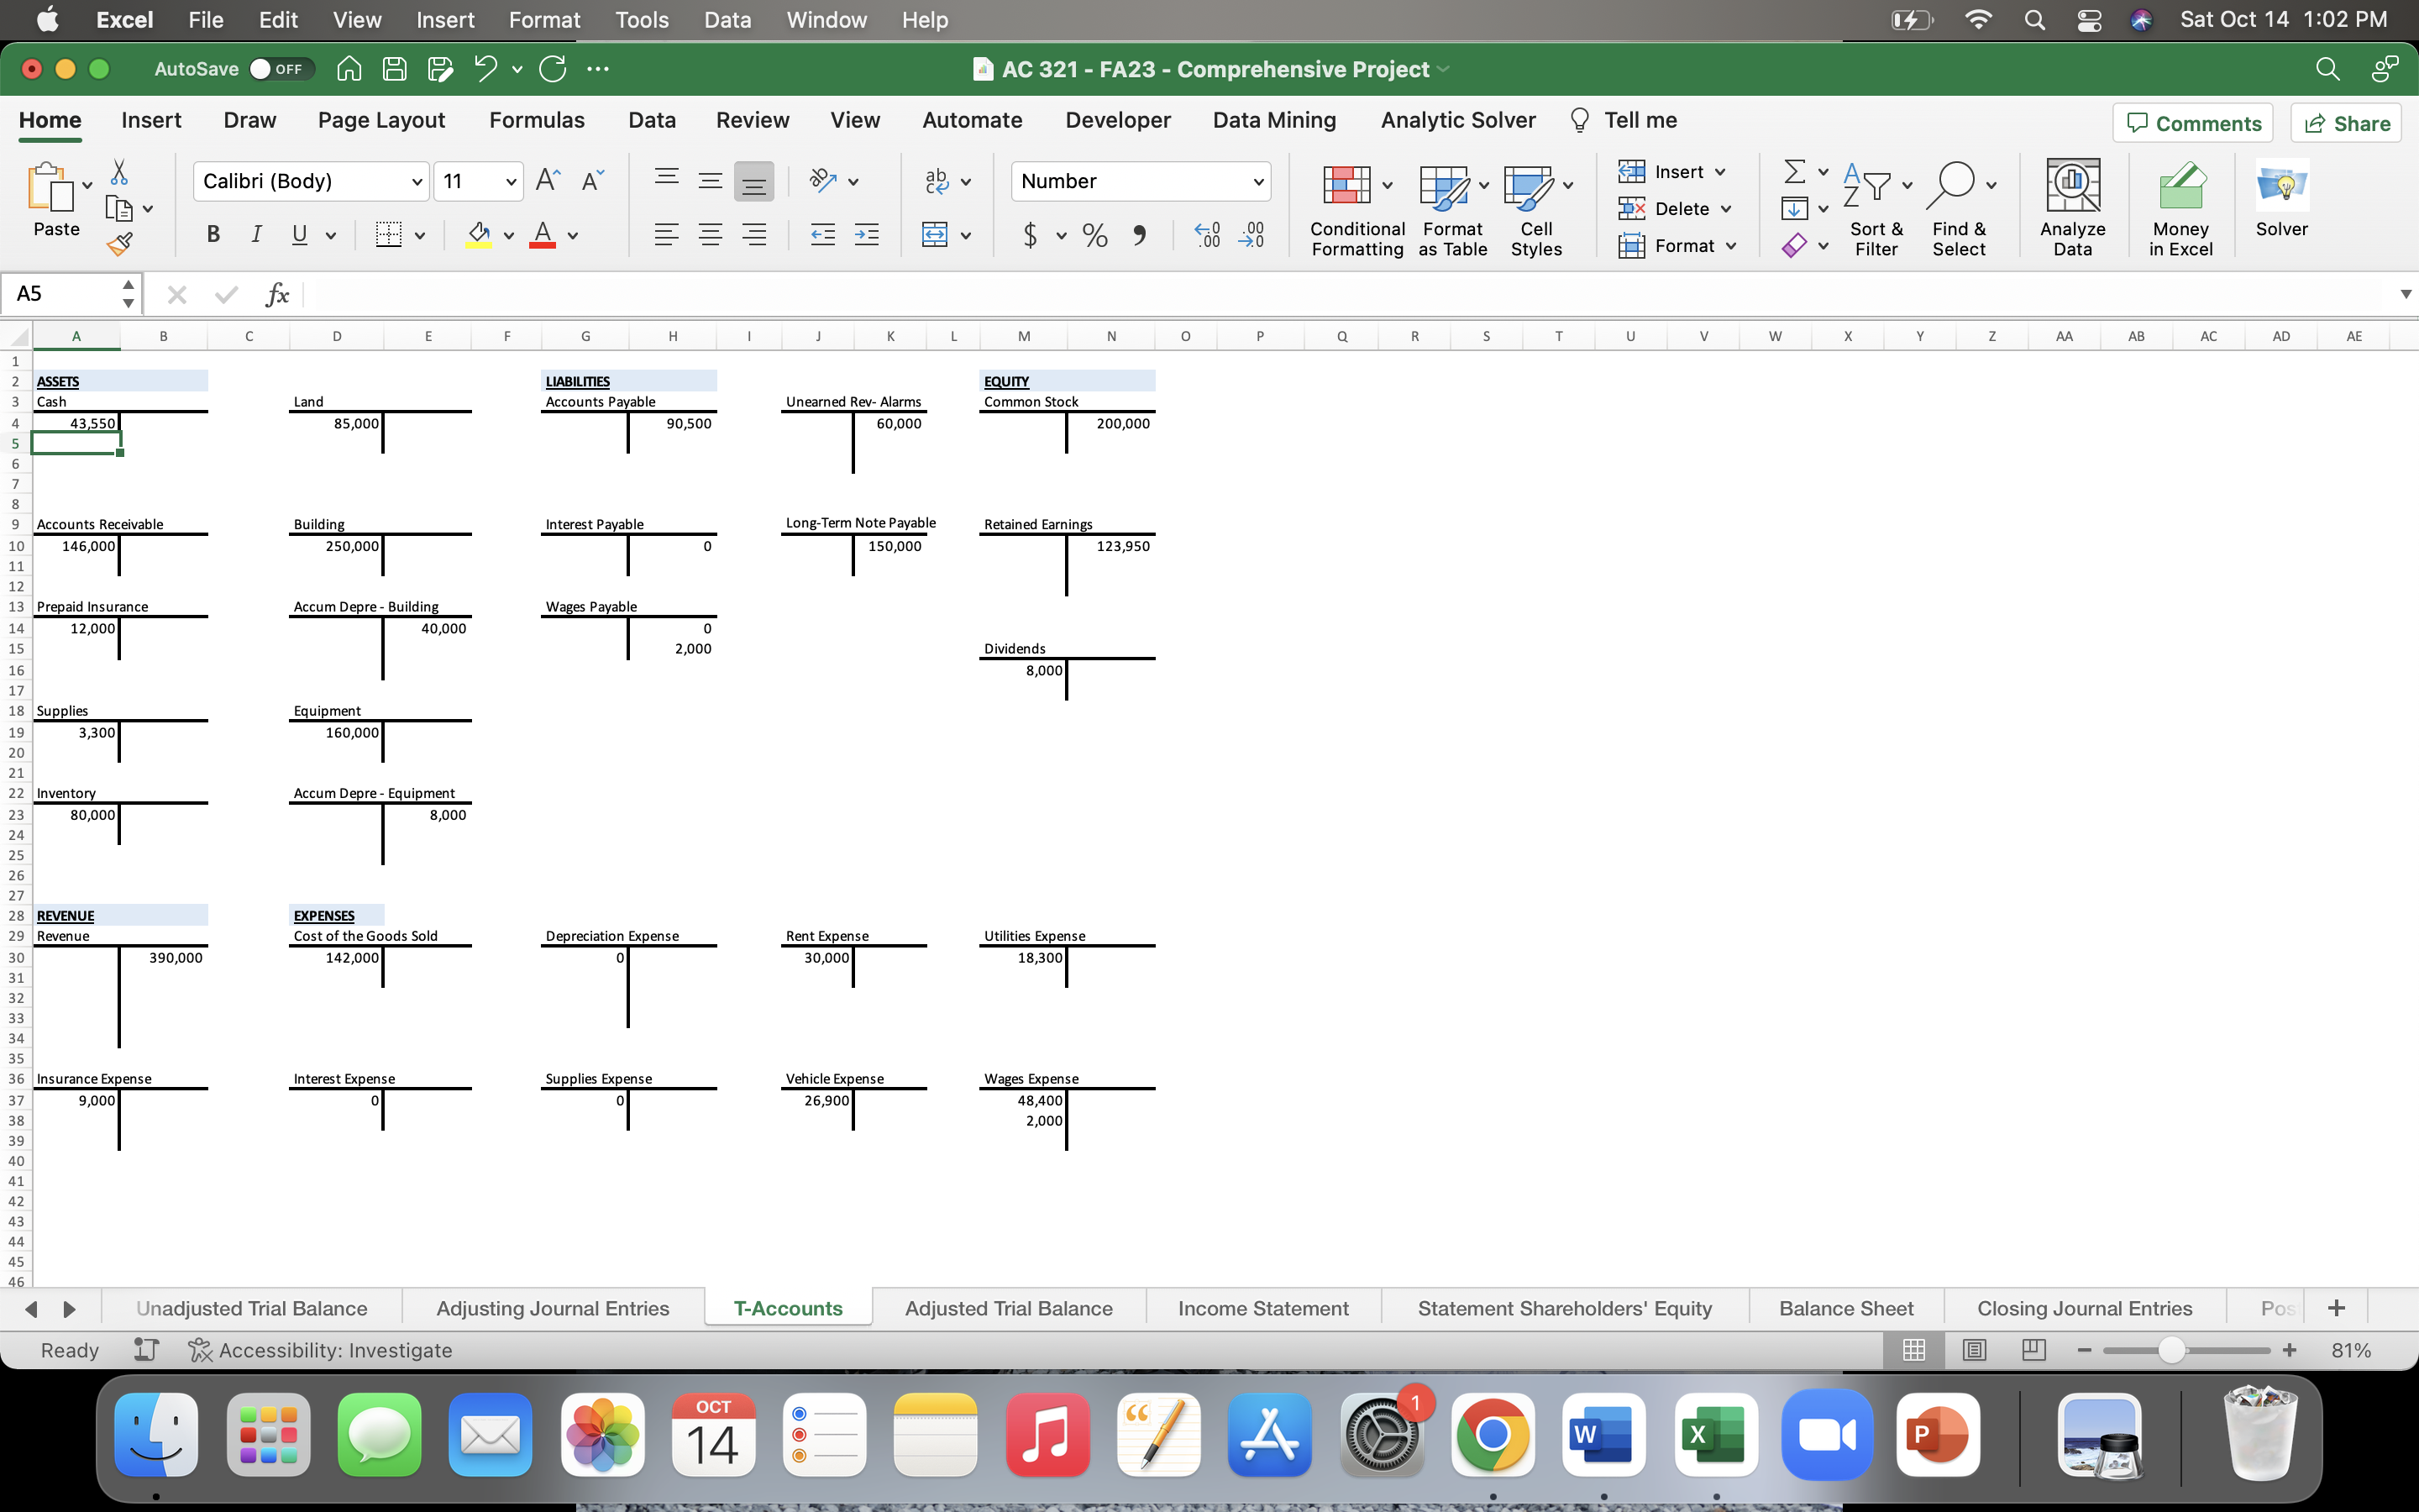
Task: Switch to Page Layout view in status bar
Action: [x=1973, y=1350]
